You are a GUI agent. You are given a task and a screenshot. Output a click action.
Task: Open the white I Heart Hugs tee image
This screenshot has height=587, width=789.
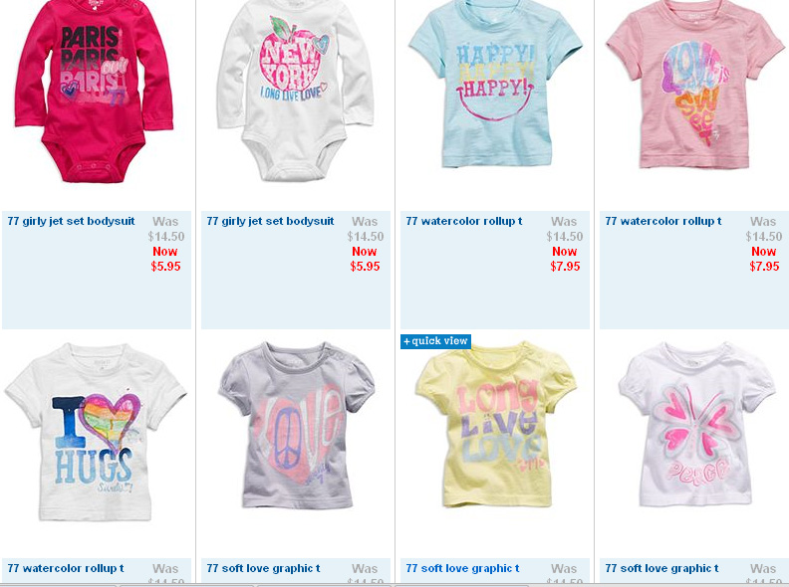(x=96, y=432)
